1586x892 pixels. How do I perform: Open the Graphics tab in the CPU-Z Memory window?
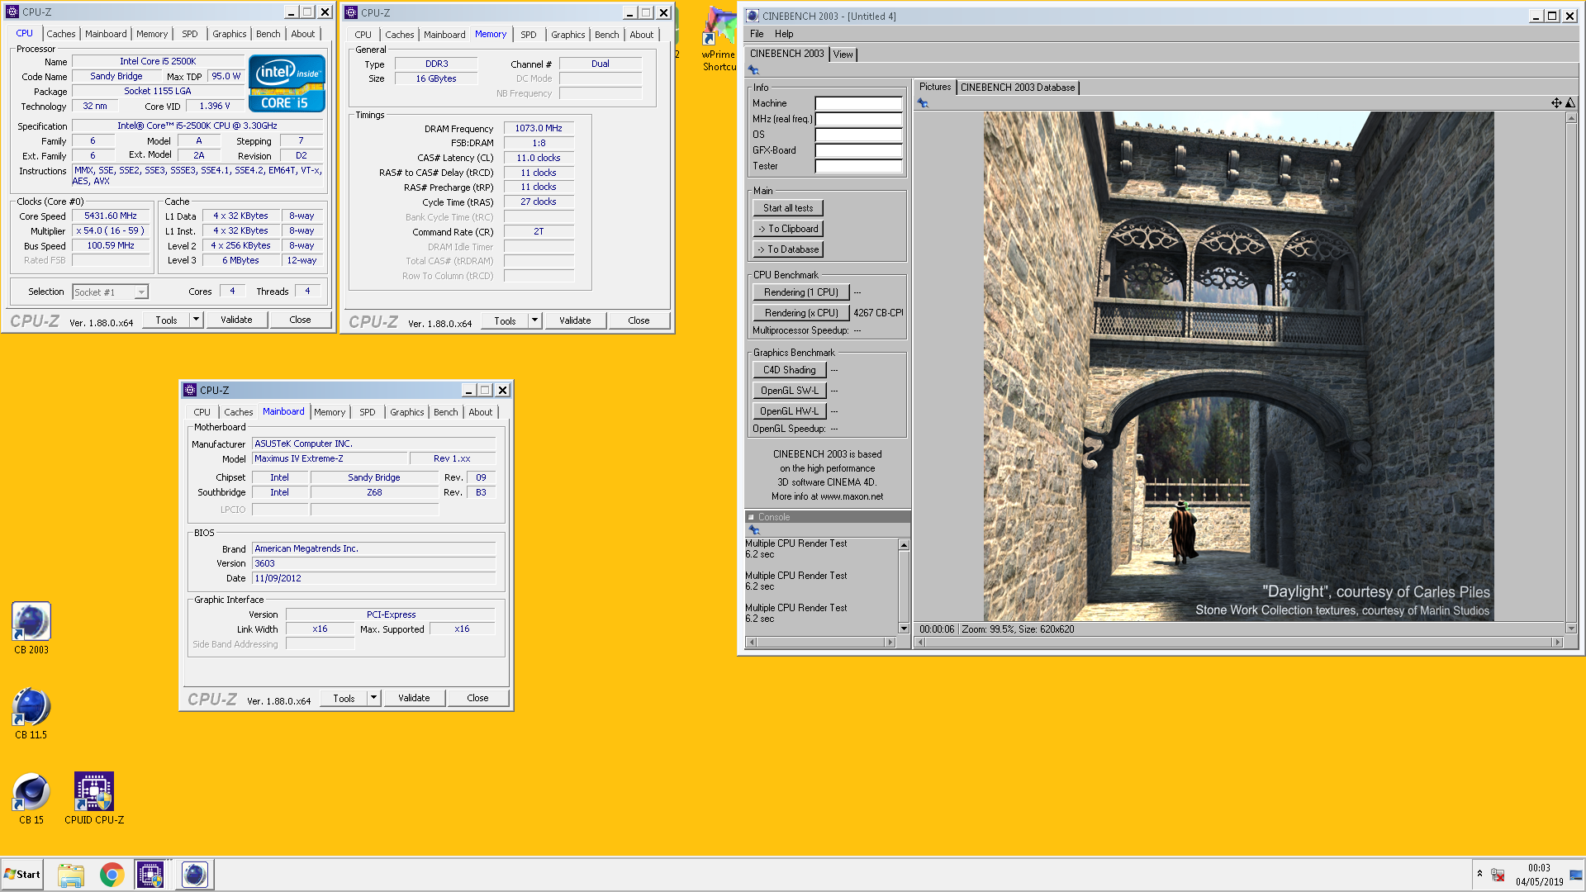(568, 35)
